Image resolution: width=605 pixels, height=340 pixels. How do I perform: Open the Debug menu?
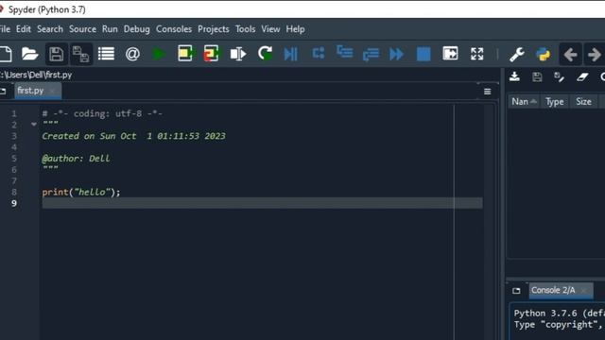[136, 29]
